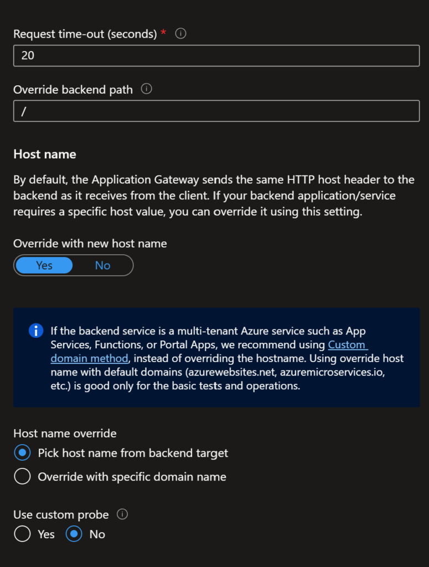This screenshot has width=429, height=567.
Task: Focus the Request time-out field showing 20
Action: pyautogui.click(x=216, y=56)
